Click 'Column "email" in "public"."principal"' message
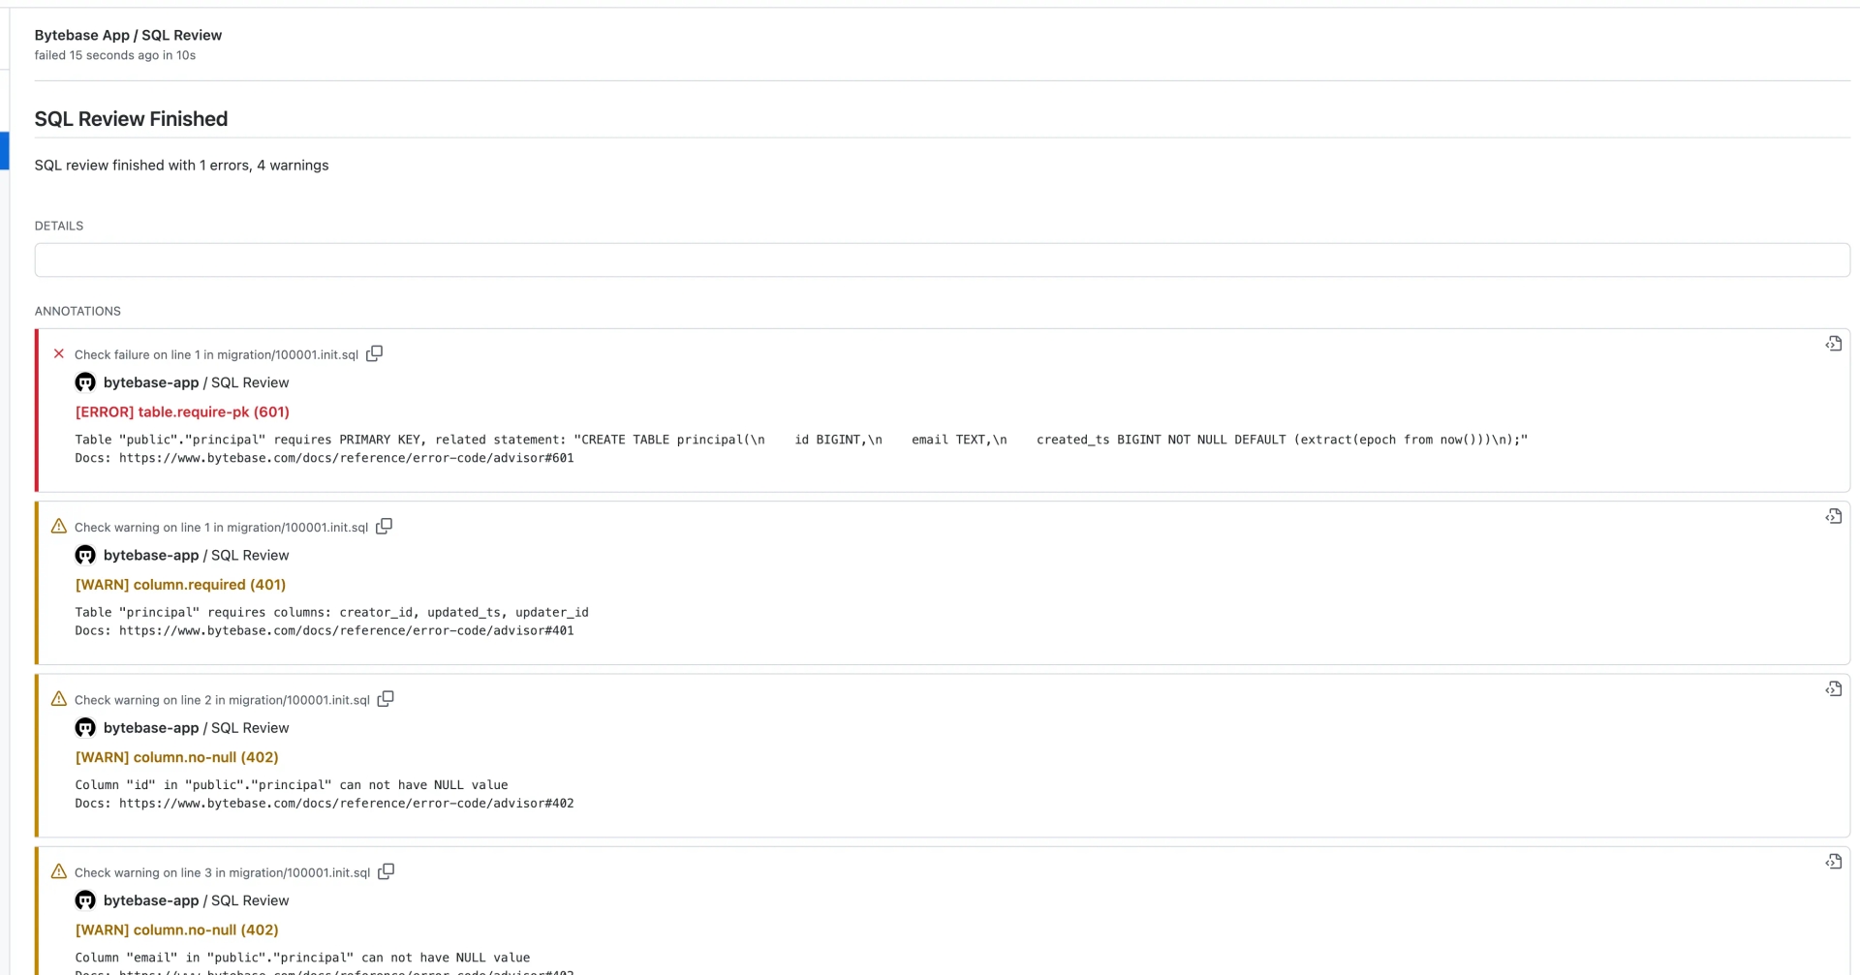The image size is (1860, 975). 302,957
